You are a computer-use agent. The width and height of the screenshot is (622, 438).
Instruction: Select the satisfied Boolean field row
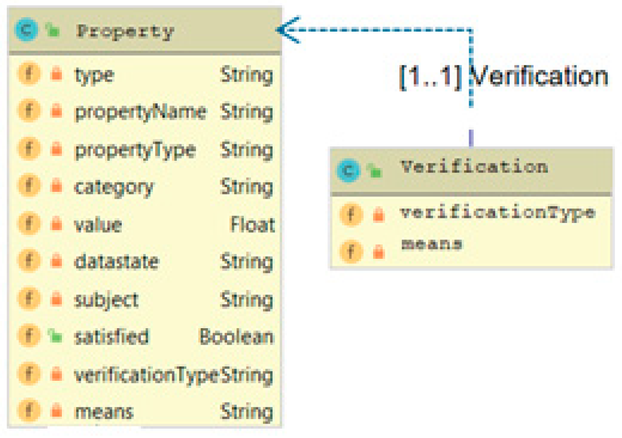tap(145, 336)
